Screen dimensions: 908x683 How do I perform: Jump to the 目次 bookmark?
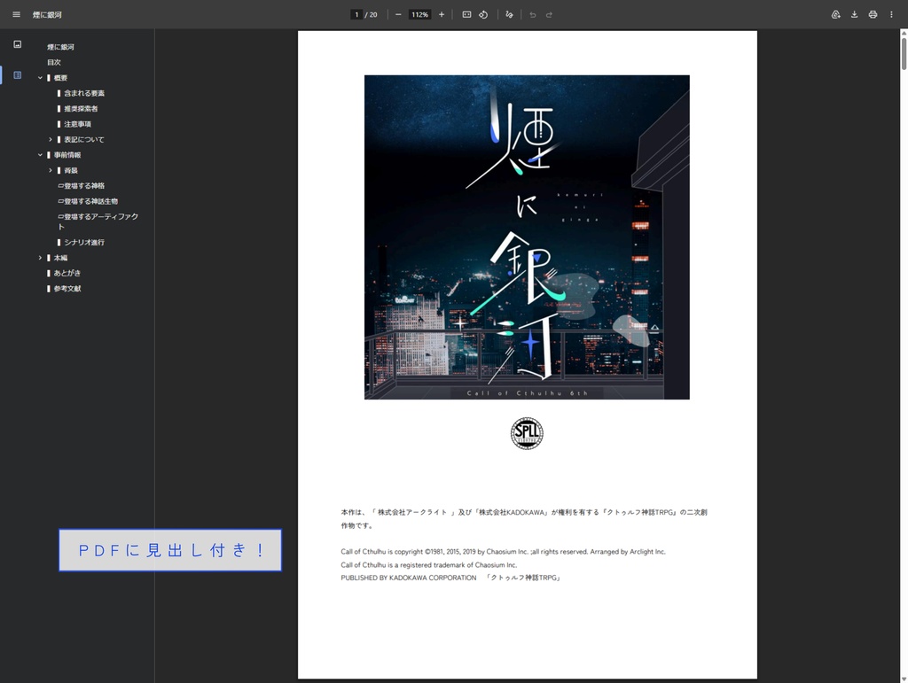54,61
